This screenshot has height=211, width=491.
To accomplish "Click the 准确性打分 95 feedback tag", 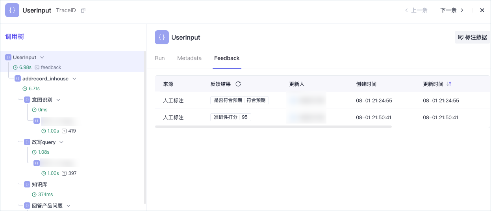I will point(231,117).
